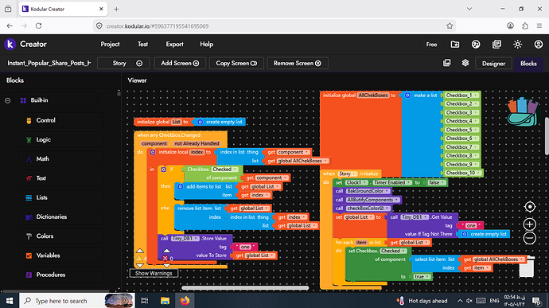The width and height of the screenshot is (549, 308).
Task: Click the Windows taskbar search box
Action: (77, 301)
